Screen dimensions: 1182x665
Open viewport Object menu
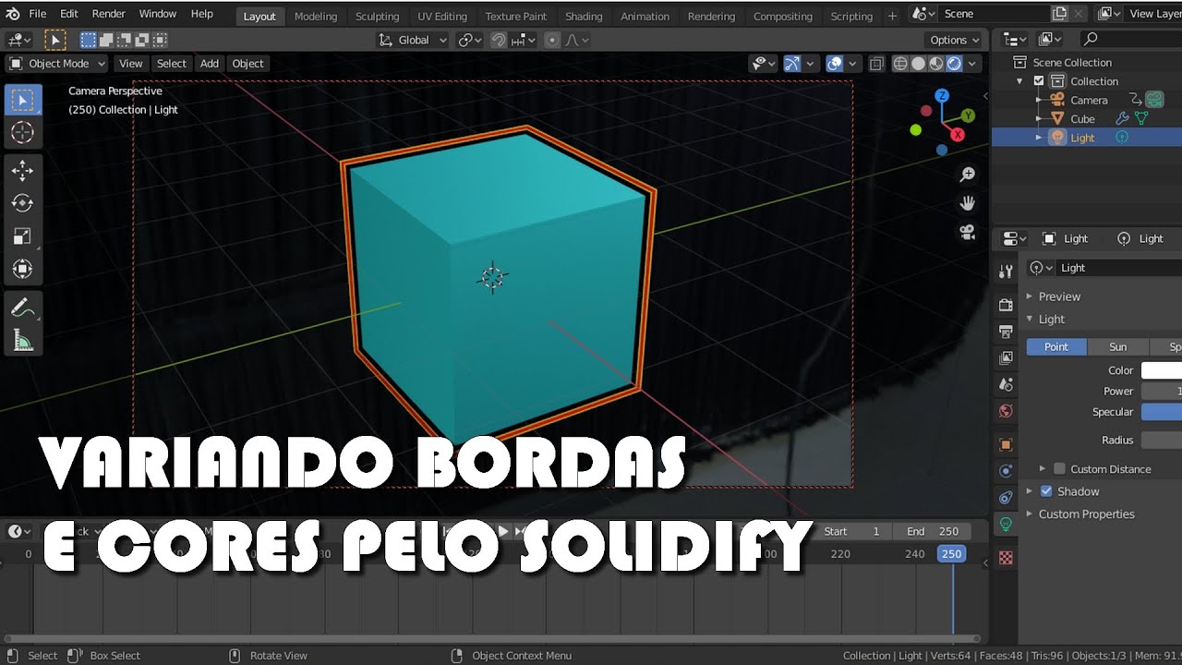click(247, 64)
